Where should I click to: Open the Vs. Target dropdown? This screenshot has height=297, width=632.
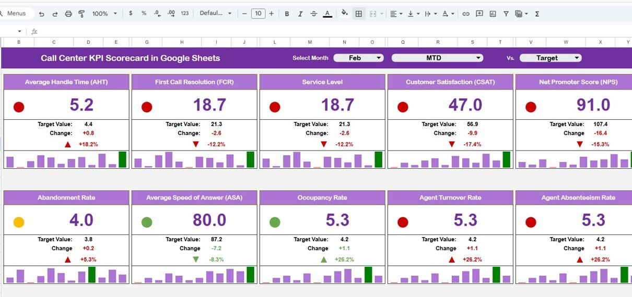pos(551,58)
